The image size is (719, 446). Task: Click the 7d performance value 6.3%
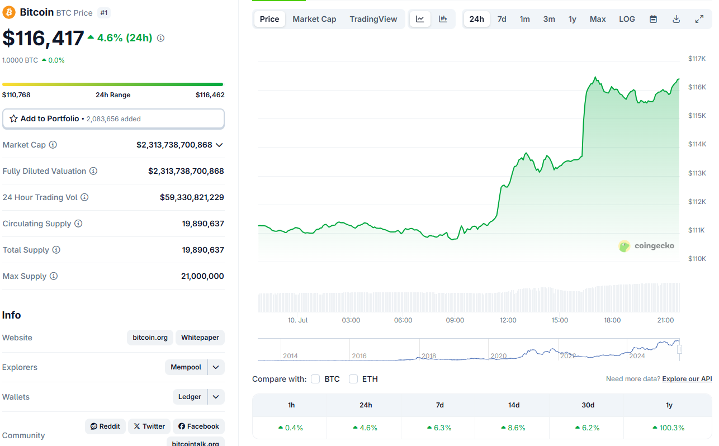click(439, 428)
